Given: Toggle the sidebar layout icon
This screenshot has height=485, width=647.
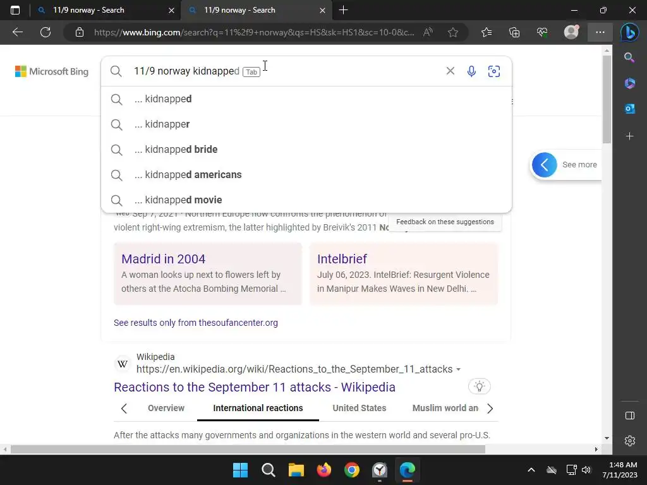Looking at the screenshot, I should (630, 416).
